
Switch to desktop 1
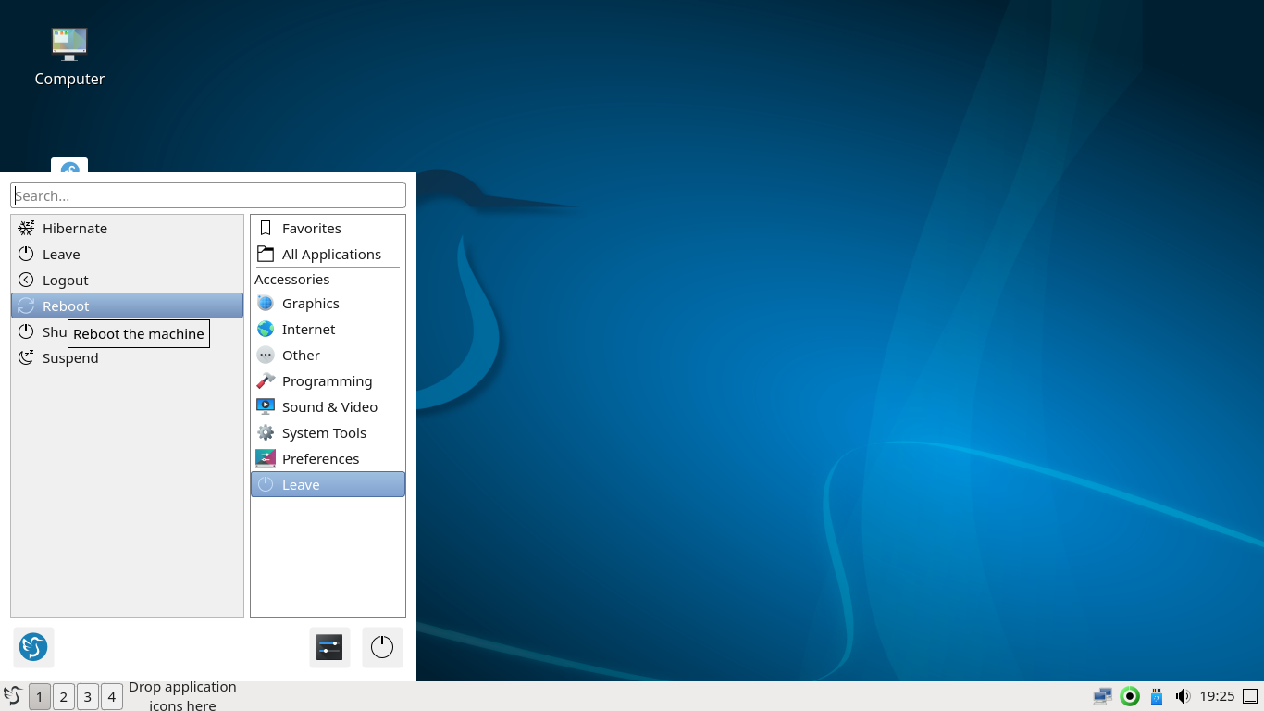pos(40,696)
